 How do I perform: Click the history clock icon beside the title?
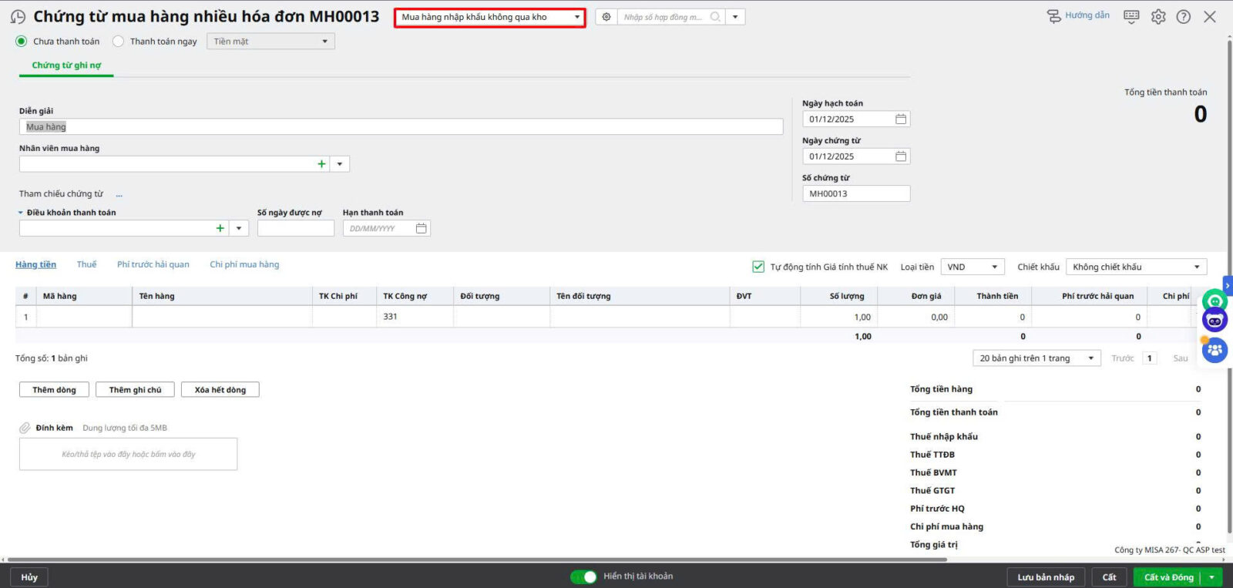(x=18, y=17)
